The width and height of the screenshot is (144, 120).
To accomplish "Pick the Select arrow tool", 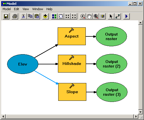I will coord(111,16).
